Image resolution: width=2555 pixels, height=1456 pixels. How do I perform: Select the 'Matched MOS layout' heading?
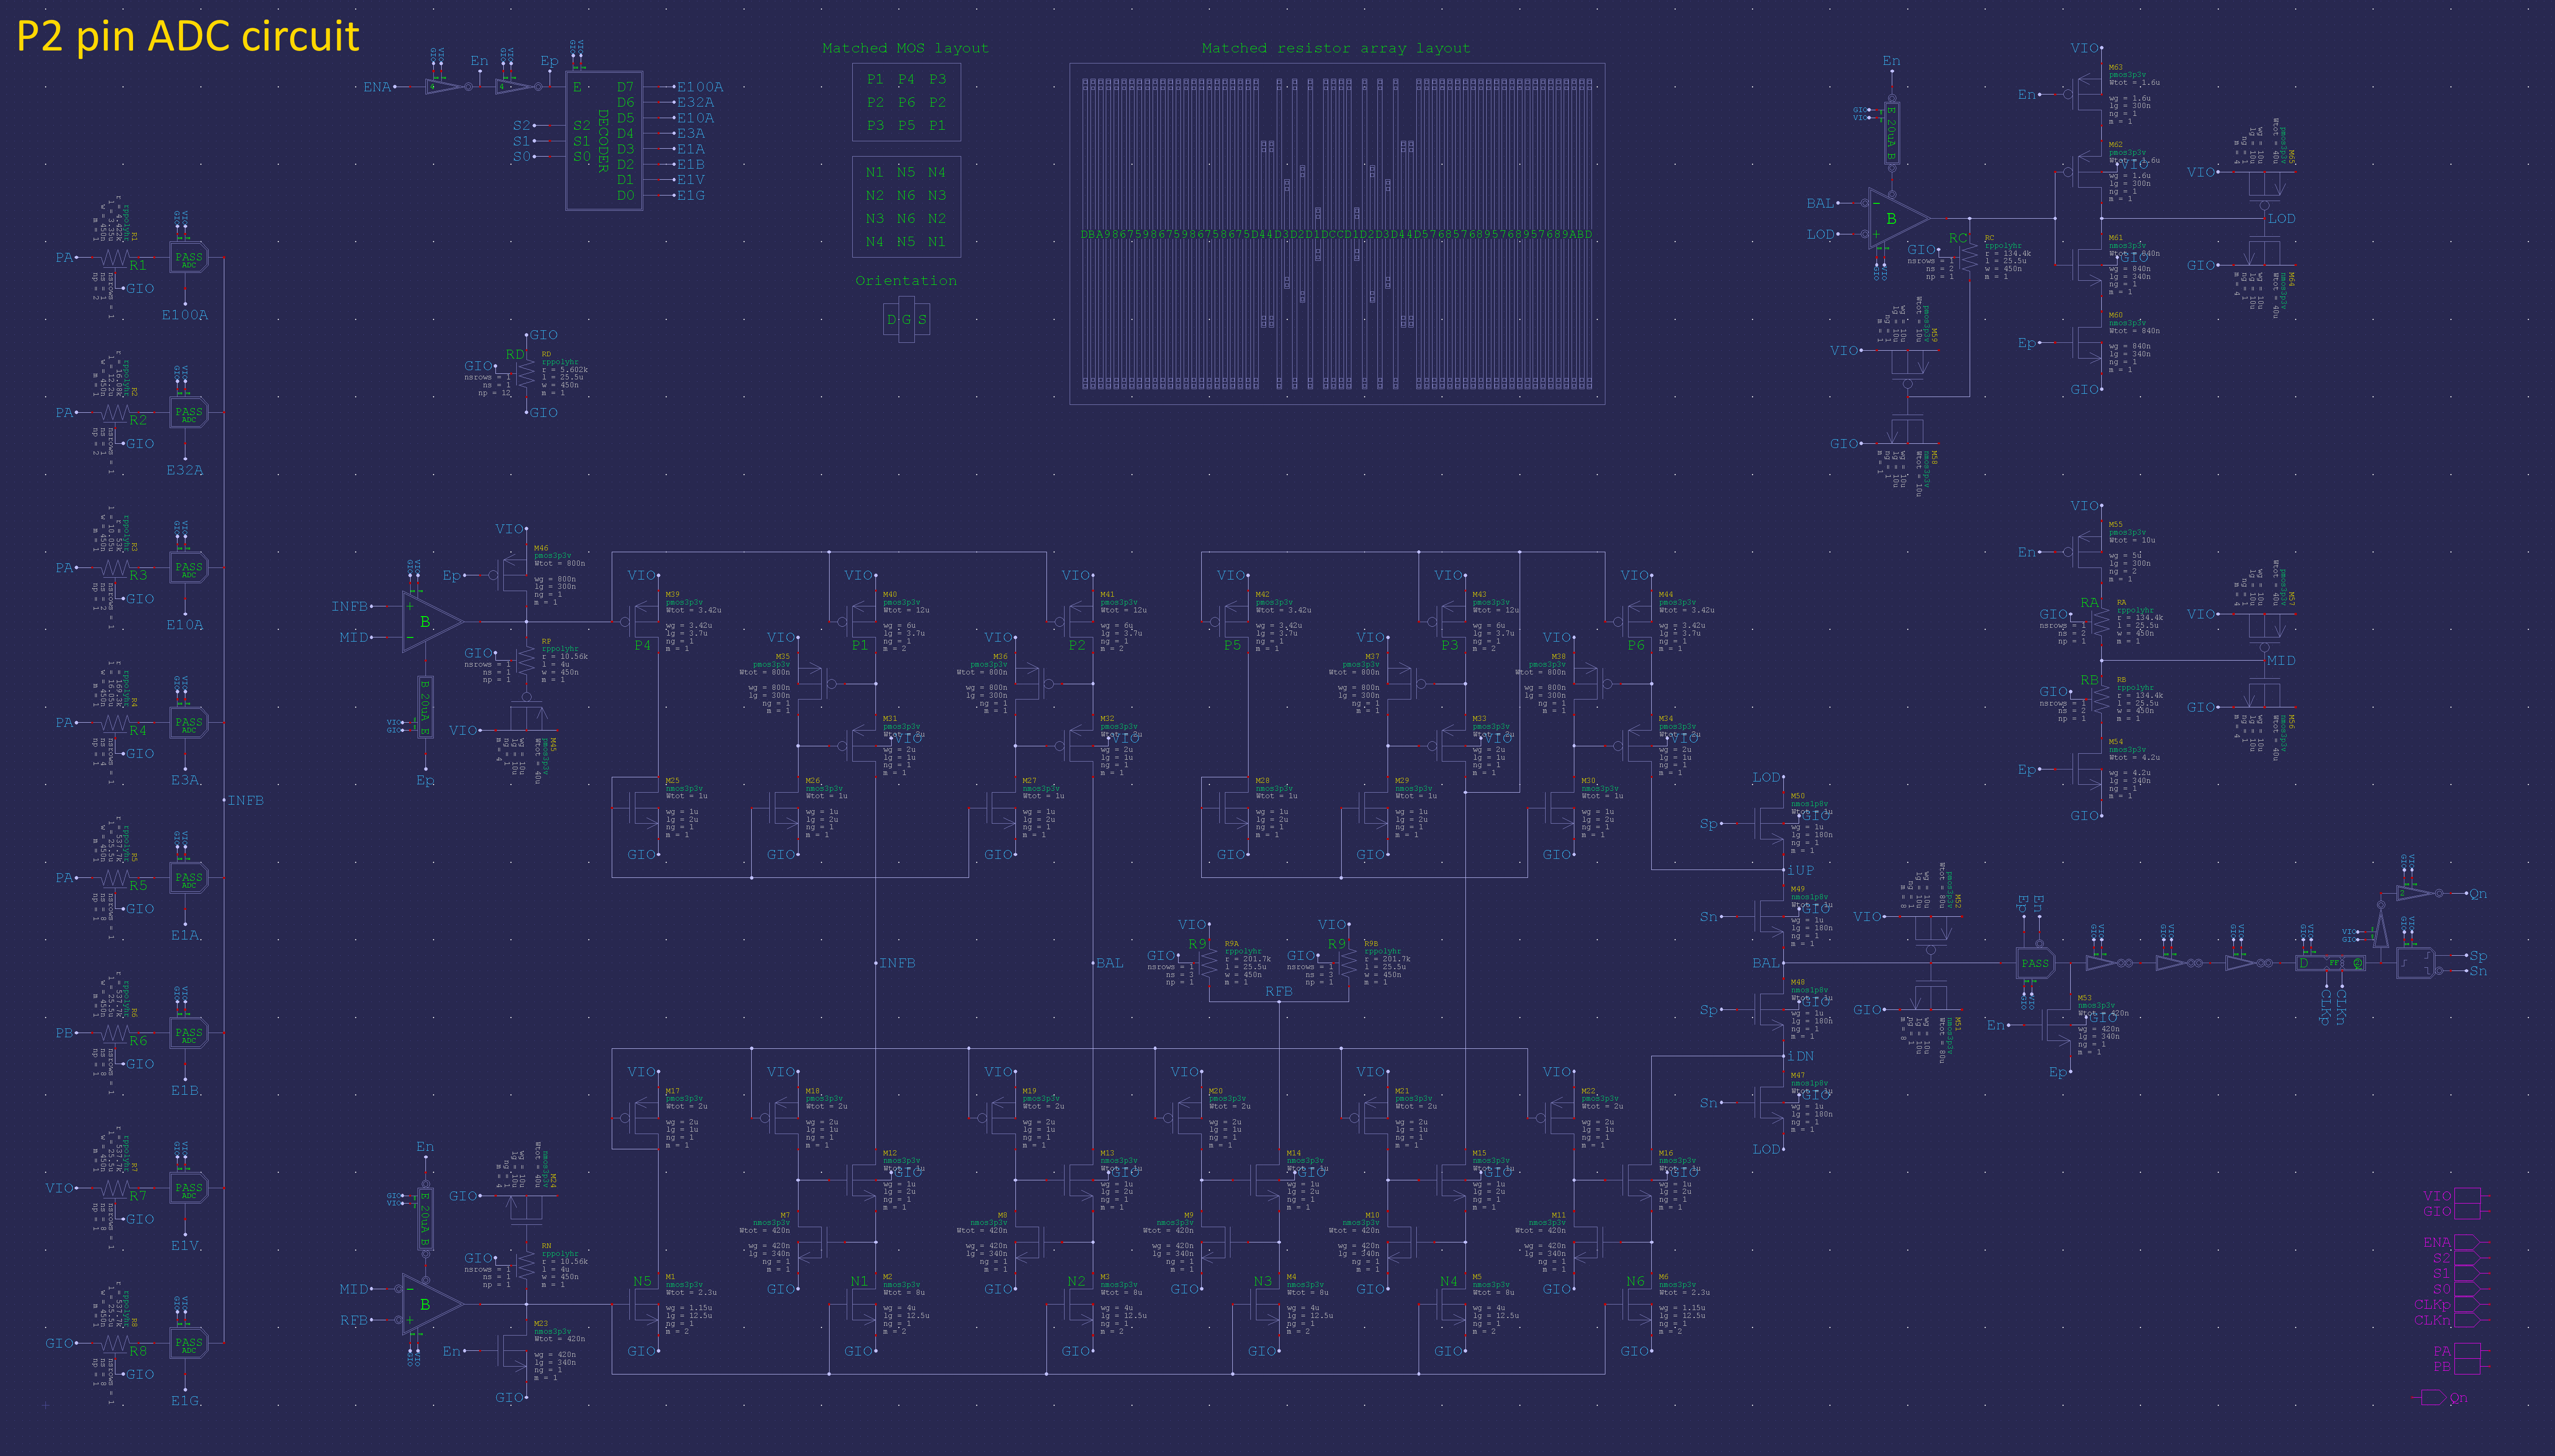point(906,48)
